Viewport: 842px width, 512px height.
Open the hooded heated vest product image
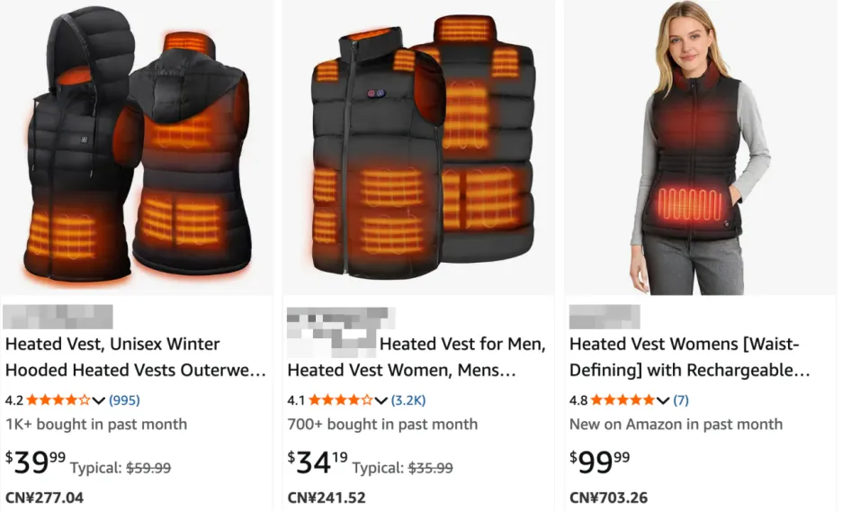[x=137, y=148]
